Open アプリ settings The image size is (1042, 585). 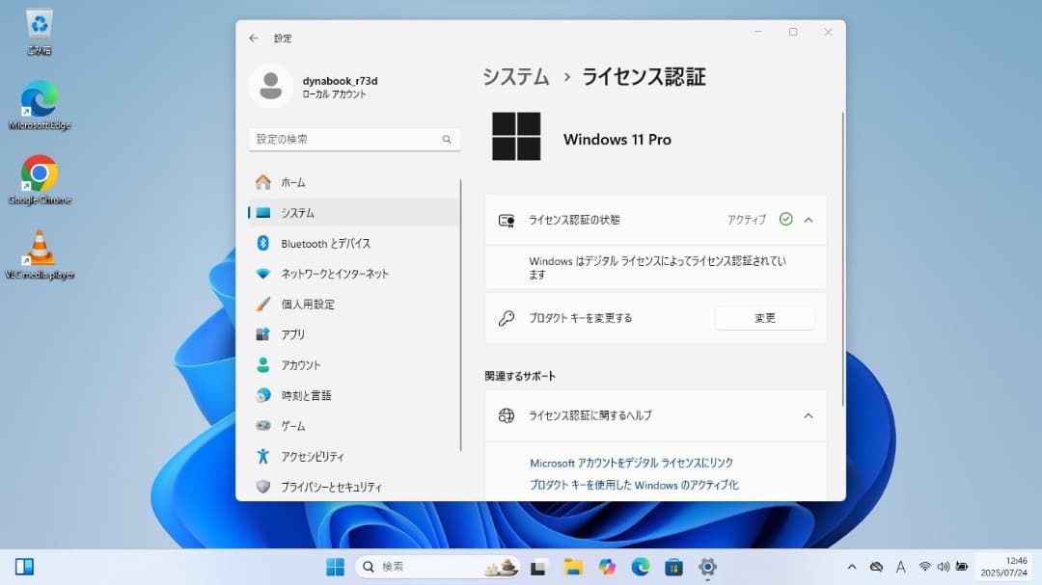297,334
